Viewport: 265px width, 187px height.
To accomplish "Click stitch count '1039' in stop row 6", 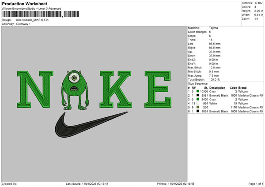I will coord(204,112).
